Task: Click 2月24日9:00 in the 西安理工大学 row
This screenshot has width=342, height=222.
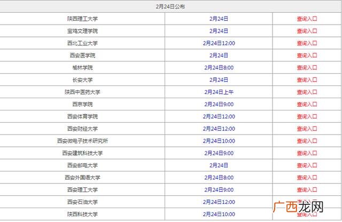Action: [219, 189]
